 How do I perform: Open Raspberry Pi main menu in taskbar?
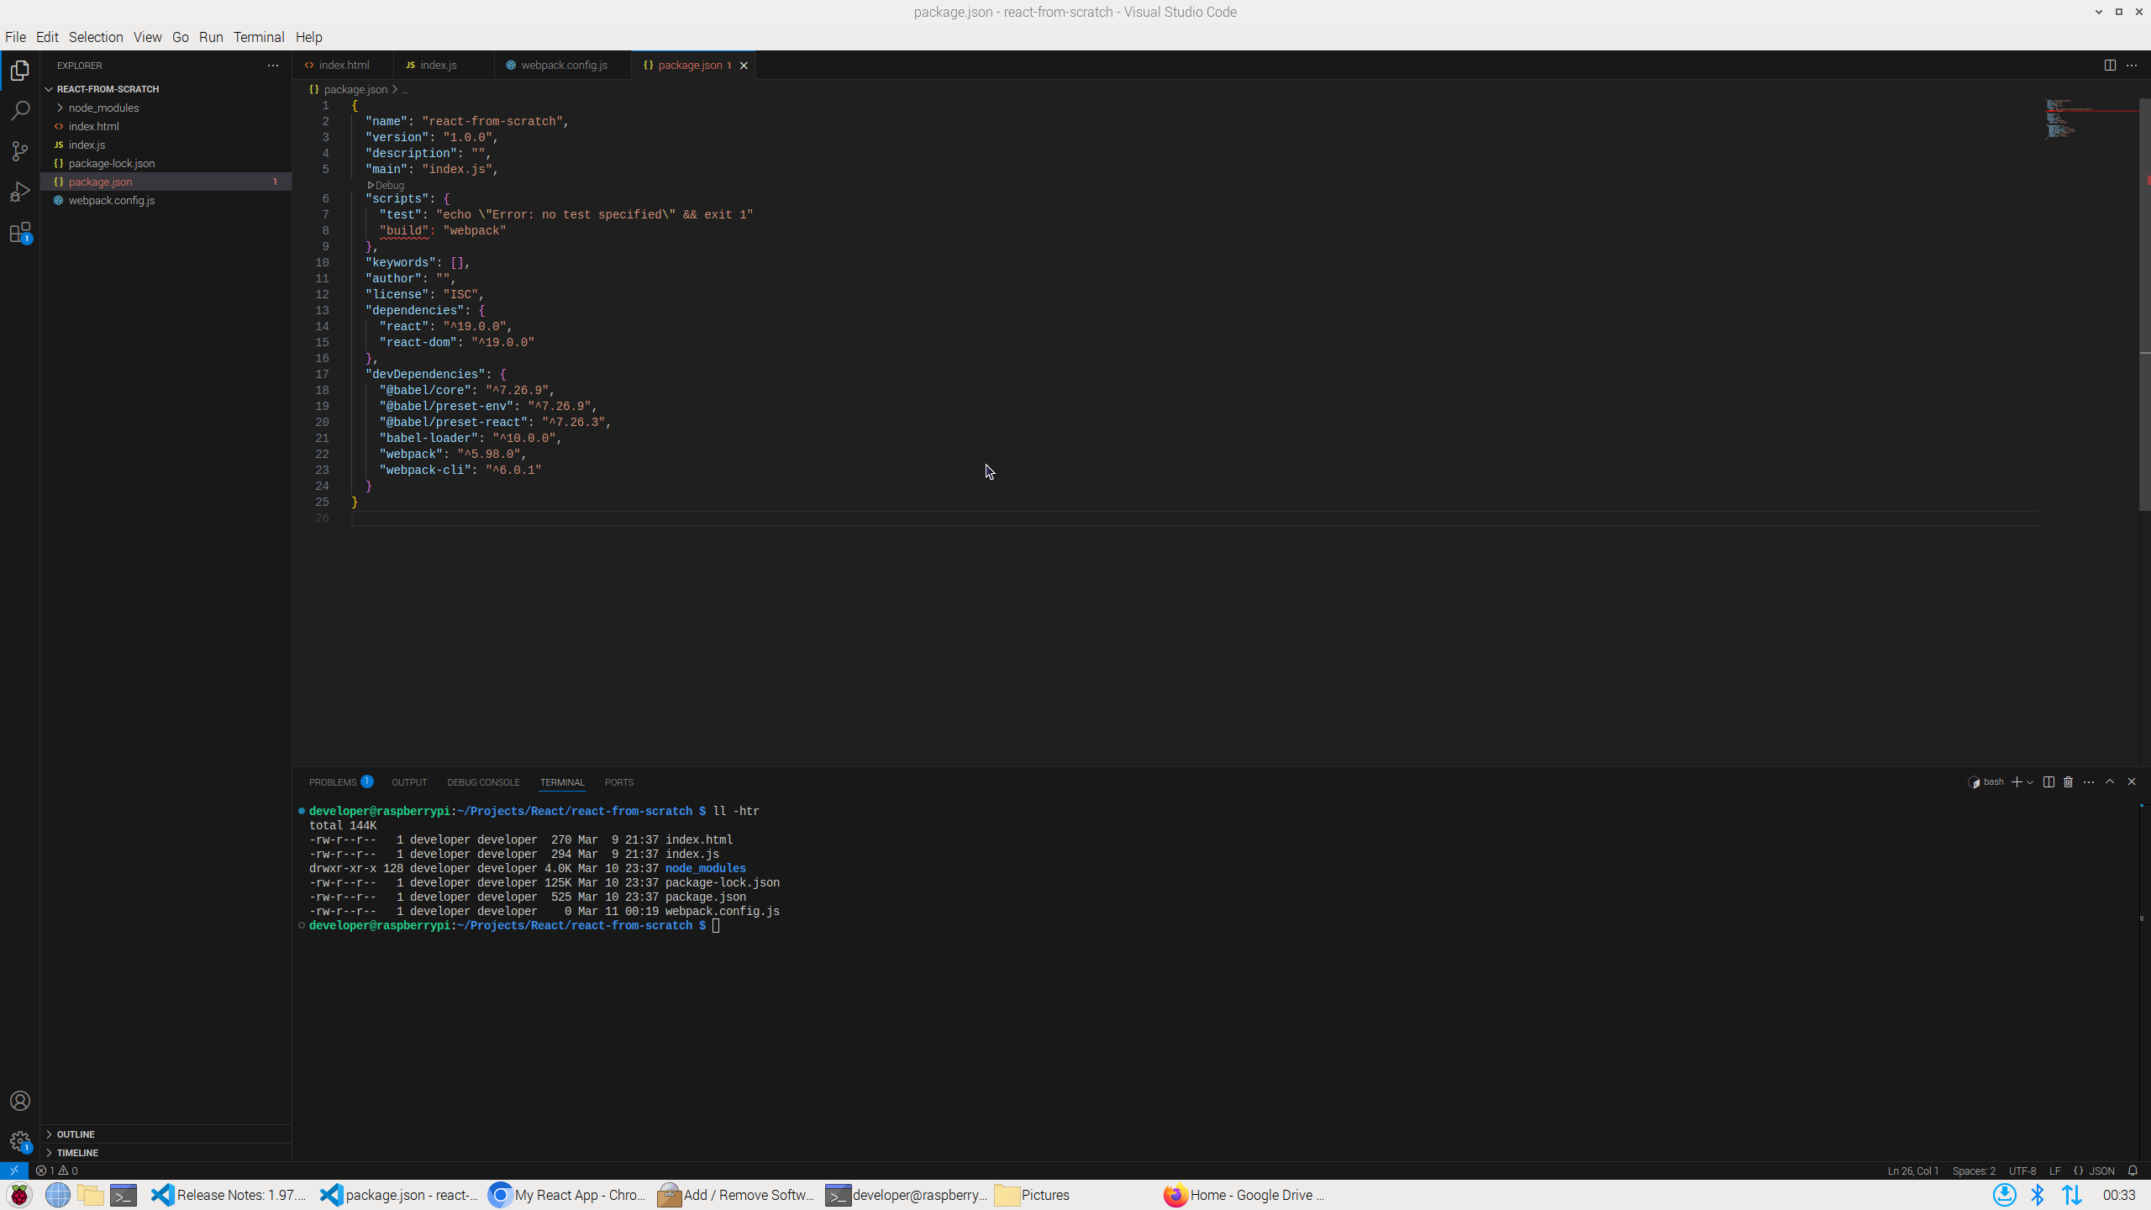(x=19, y=1195)
